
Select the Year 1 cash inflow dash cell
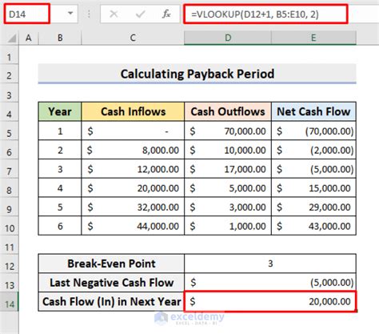click(133, 131)
